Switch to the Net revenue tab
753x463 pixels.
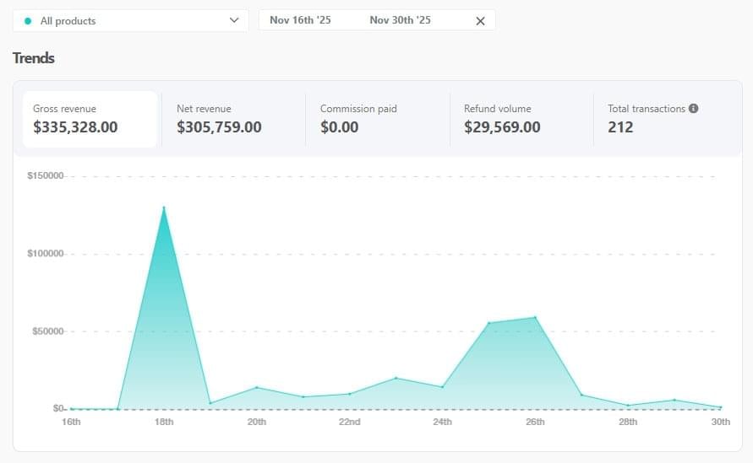click(232, 119)
